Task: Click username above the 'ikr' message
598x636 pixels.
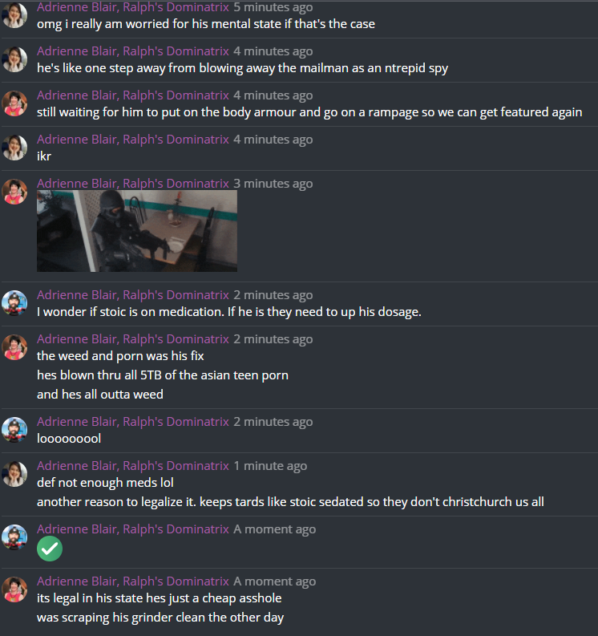Action: 133,139
